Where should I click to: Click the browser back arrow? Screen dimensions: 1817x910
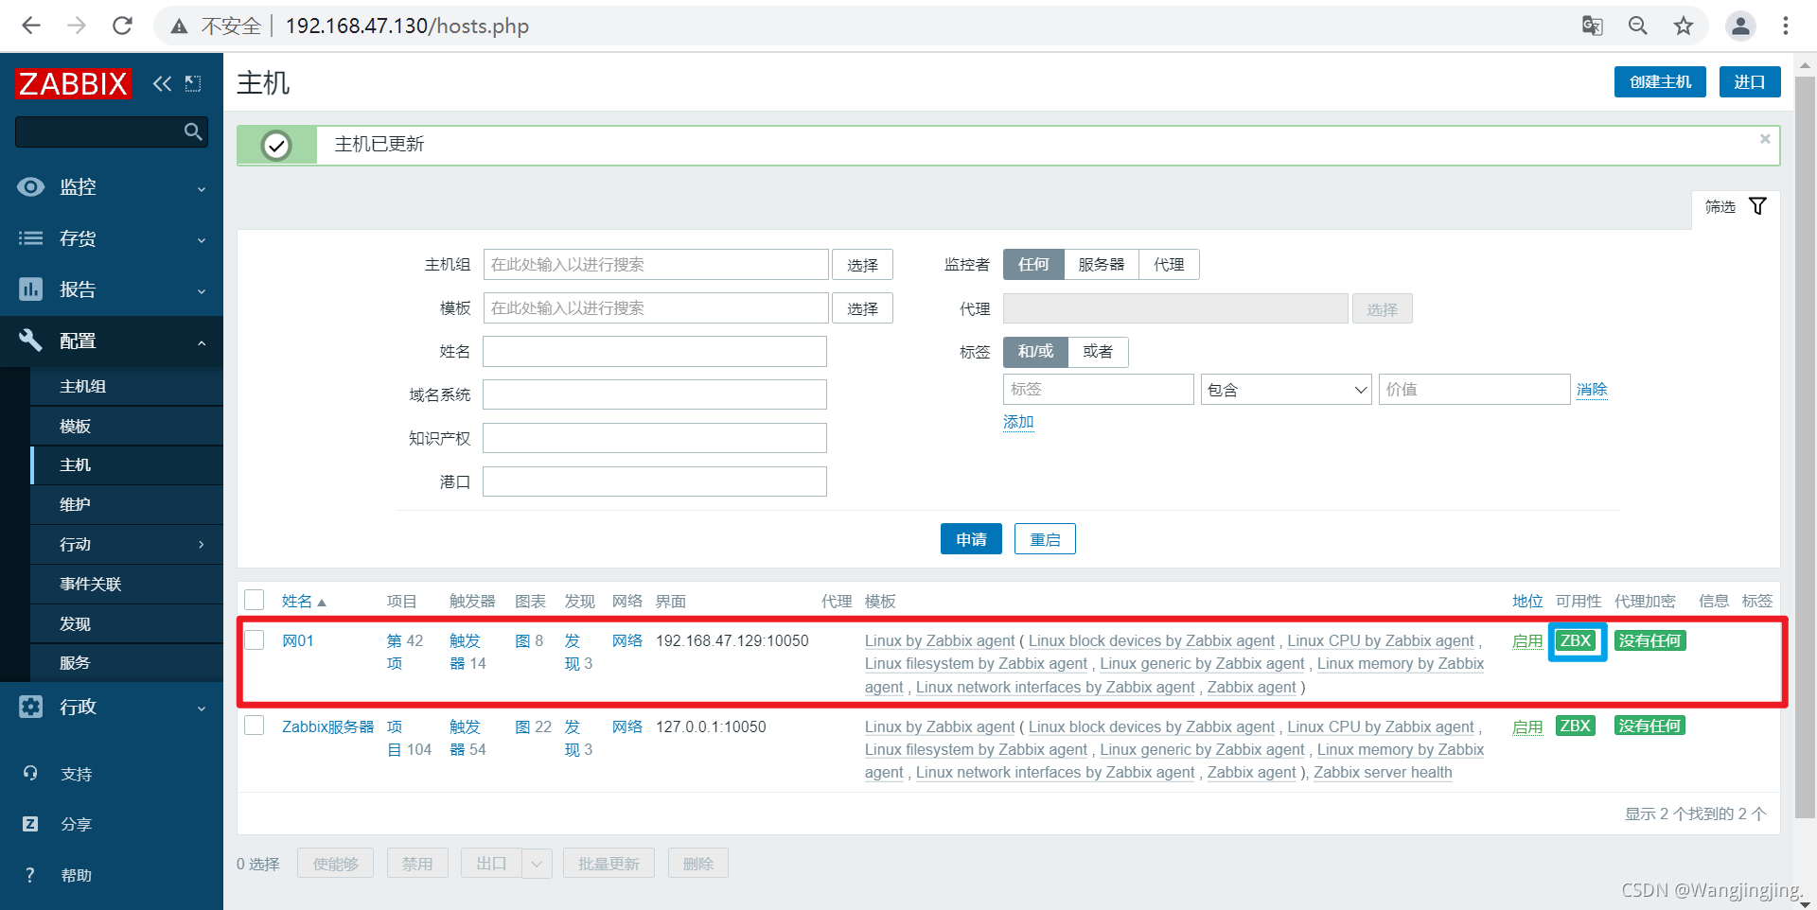(31, 26)
